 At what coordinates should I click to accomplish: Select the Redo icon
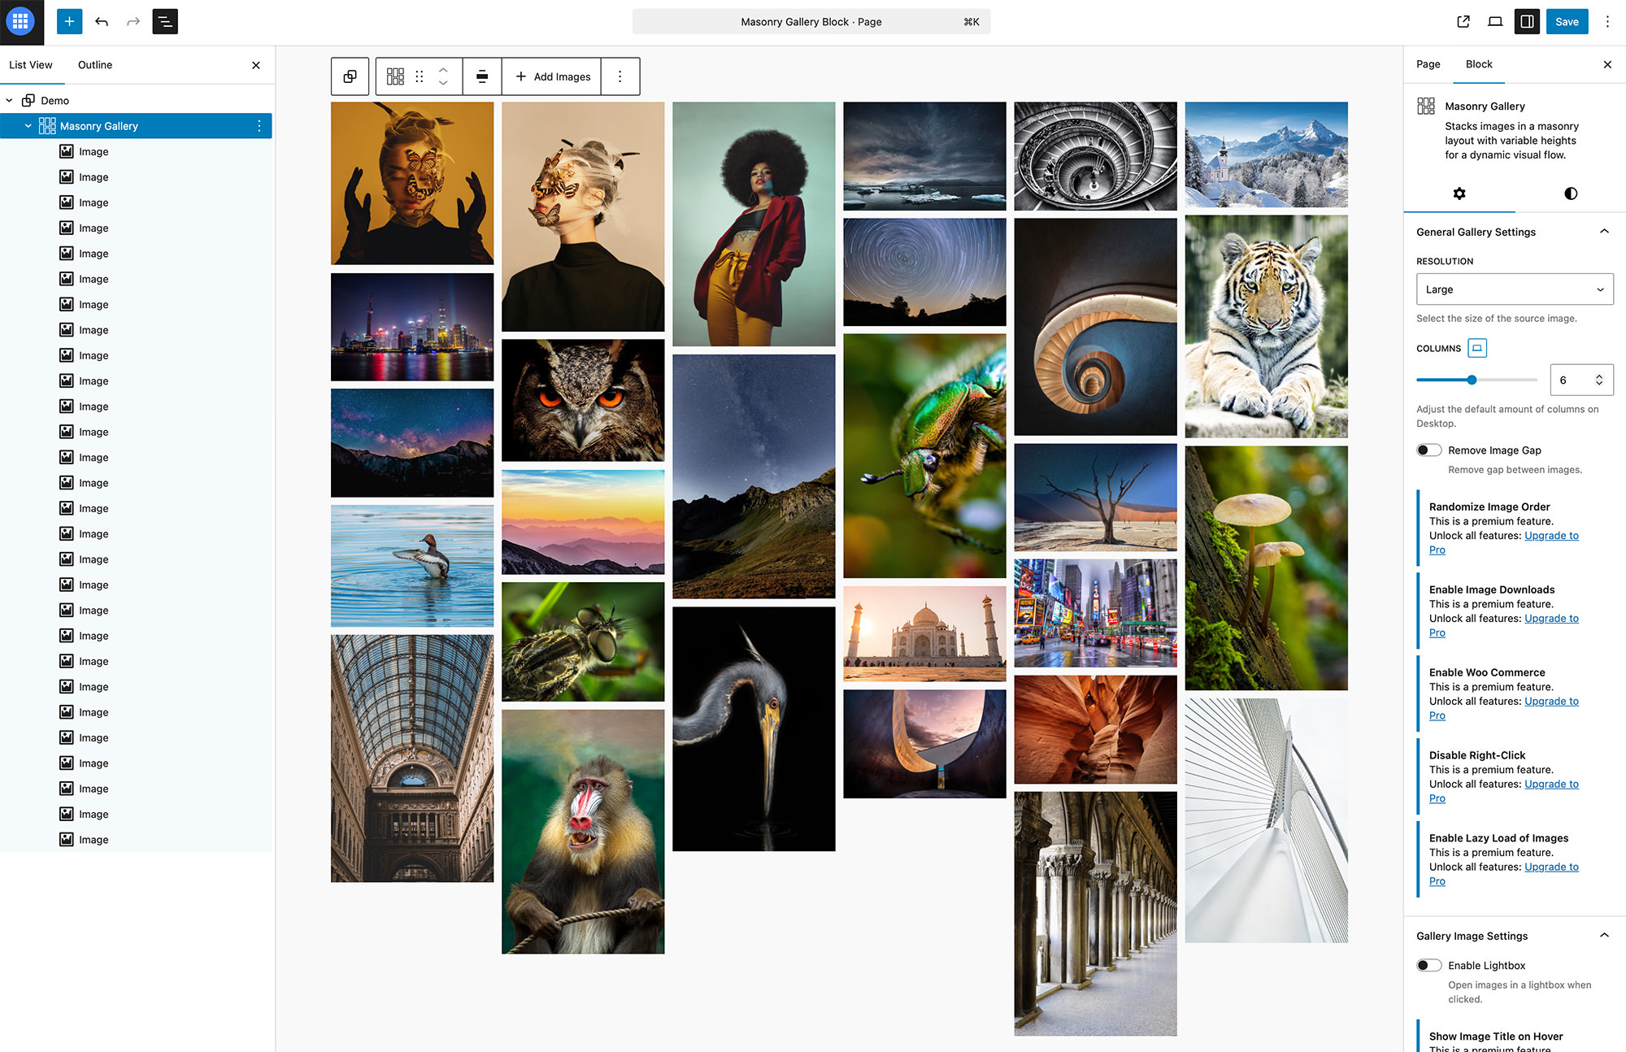point(133,21)
